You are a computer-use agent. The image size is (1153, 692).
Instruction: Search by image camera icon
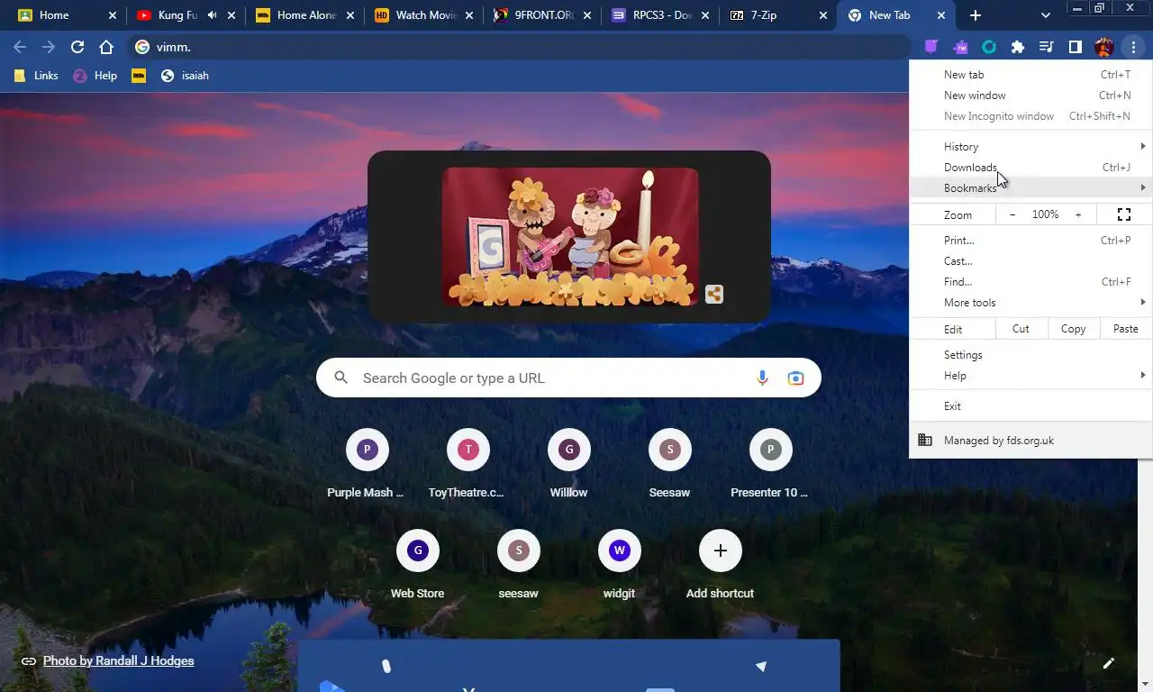point(795,378)
